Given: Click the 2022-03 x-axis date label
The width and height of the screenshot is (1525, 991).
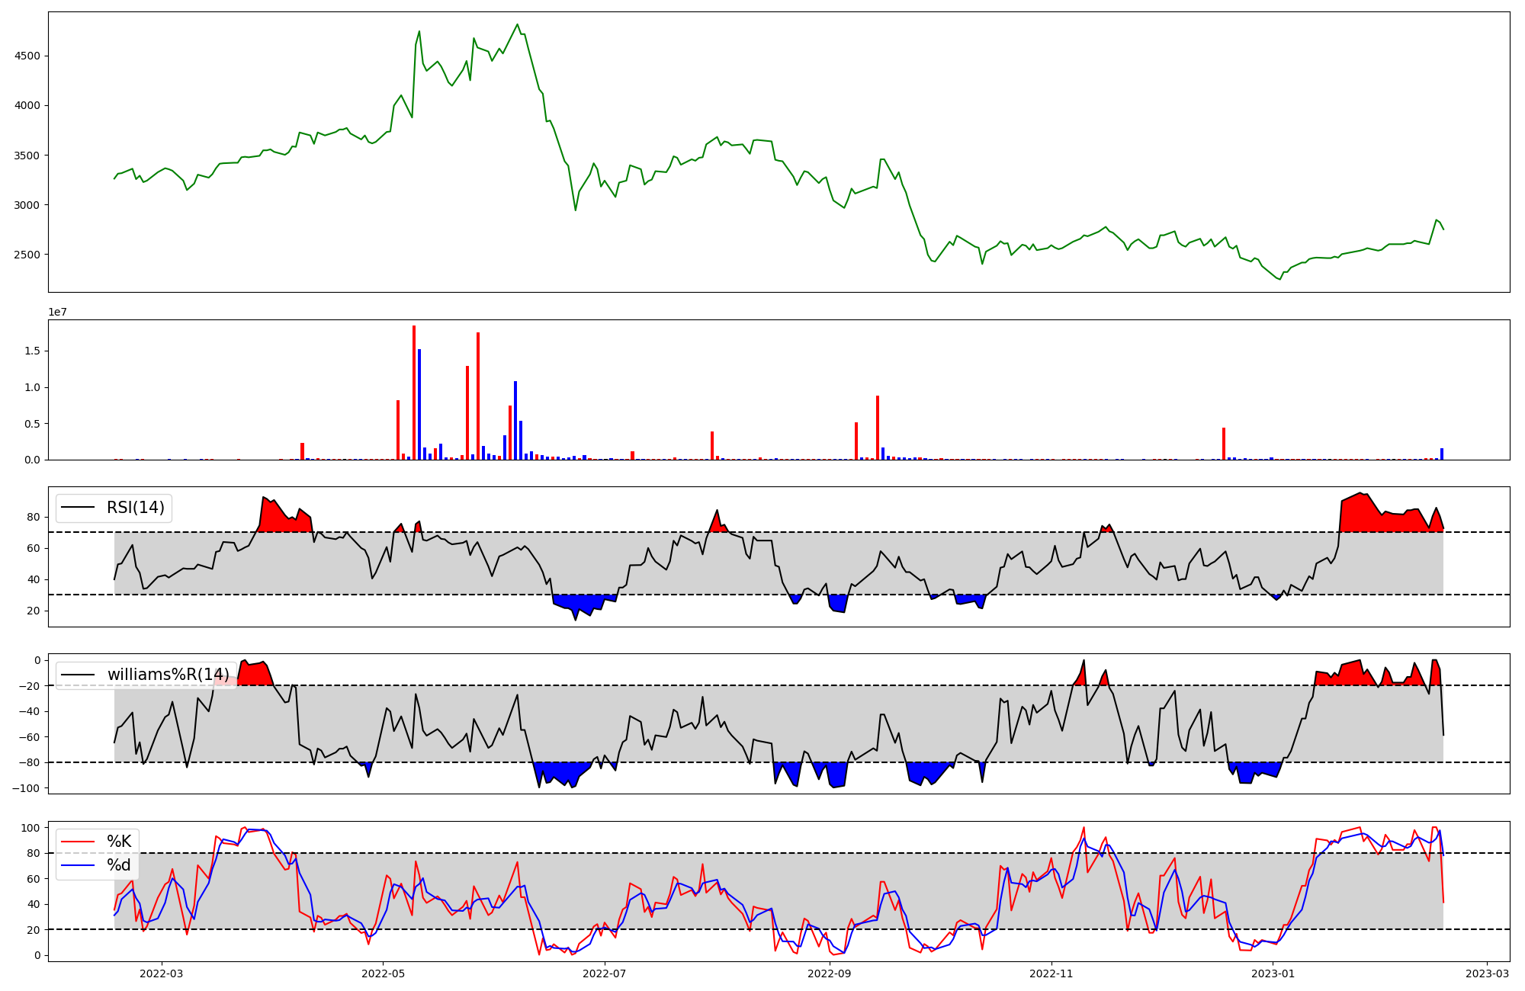Looking at the screenshot, I should pyautogui.click(x=162, y=973).
